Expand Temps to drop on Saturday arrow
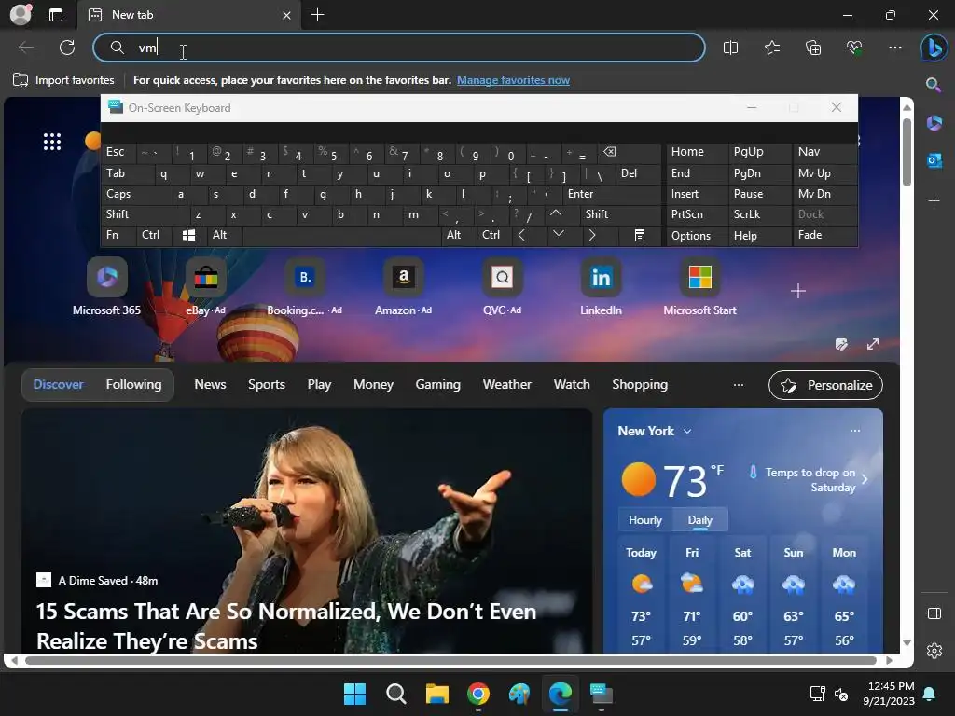The width and height of the screenshot is (955, 716). (x=865, y=479)
